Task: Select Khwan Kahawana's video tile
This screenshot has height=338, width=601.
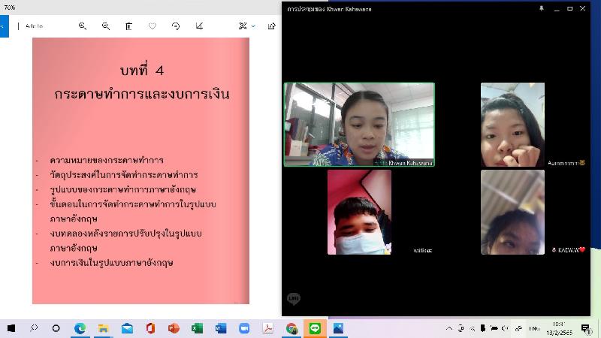Action: 359,124
